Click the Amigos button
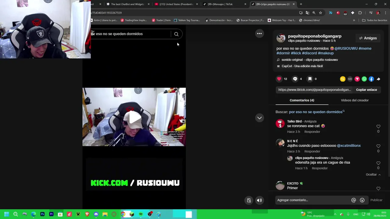This screenshot has width=390, height=219. (x=368, y=38)
